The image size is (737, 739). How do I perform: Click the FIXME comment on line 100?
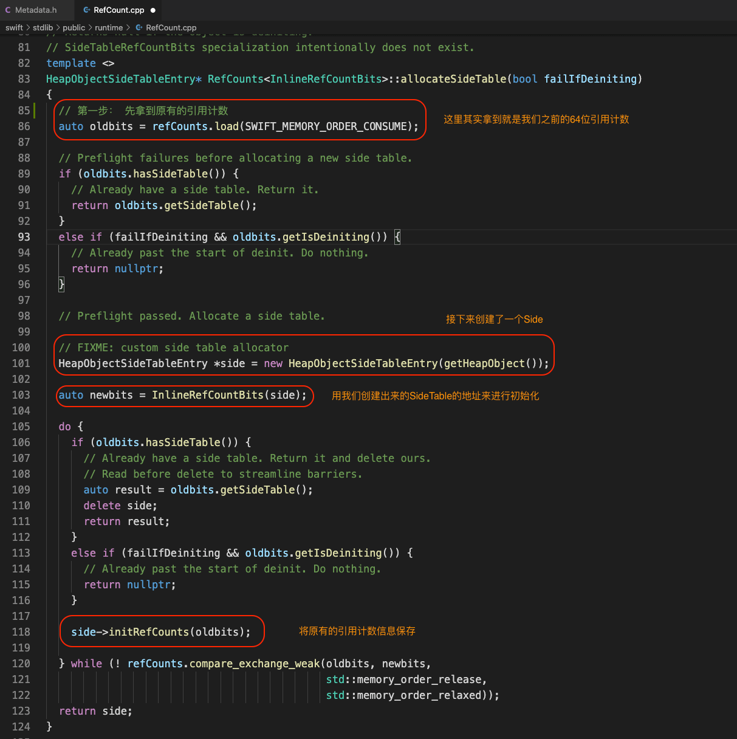(174, 348)
